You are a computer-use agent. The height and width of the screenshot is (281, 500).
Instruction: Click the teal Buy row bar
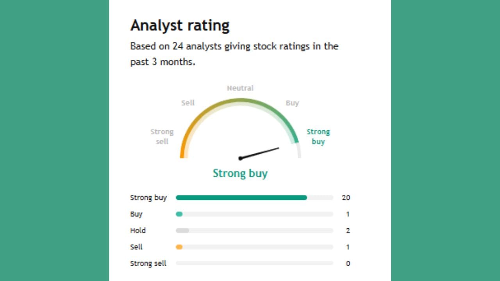[179, 214]
